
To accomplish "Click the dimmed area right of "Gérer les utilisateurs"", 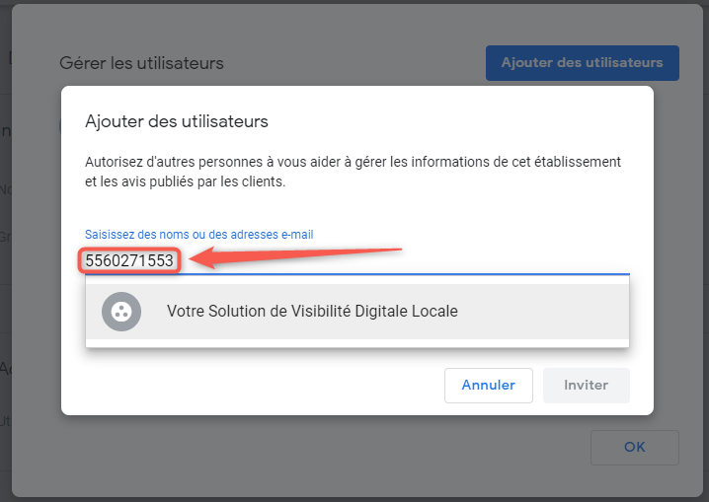I will 355,63.
